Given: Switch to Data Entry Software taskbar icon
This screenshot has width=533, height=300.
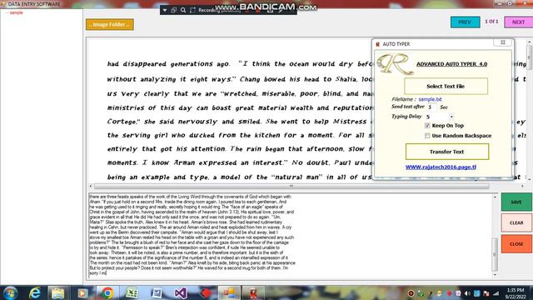Looking at the screenshot, I should 230,293.
